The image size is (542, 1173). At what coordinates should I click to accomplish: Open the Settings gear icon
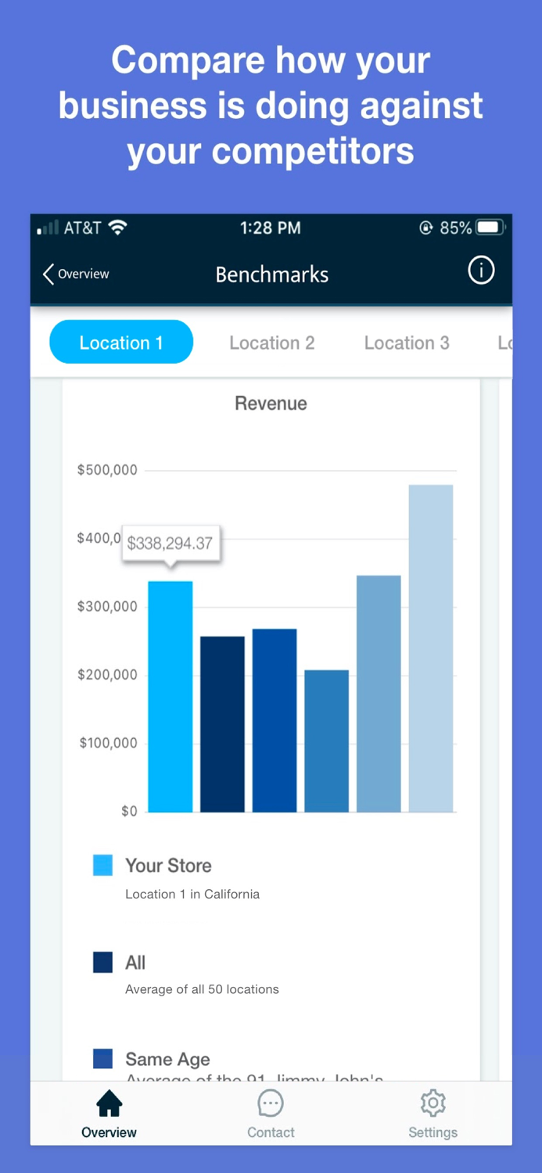coord(433,1103)
